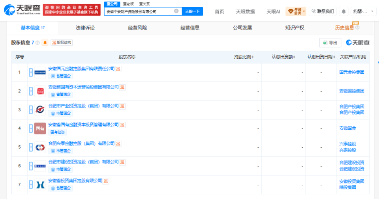The width and height of the screenshot is (379, 199).
Task: Click the 股权结构 button
Action: 62,43
